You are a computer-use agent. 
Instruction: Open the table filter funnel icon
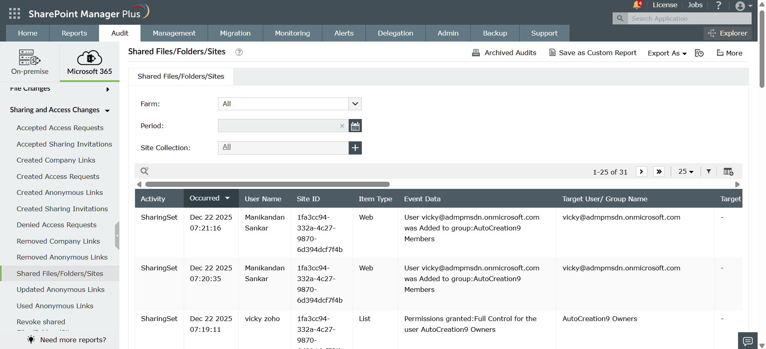[708, 171]
